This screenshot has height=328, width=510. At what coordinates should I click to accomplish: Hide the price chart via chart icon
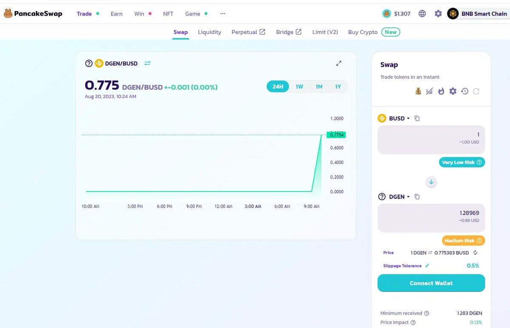429,91
